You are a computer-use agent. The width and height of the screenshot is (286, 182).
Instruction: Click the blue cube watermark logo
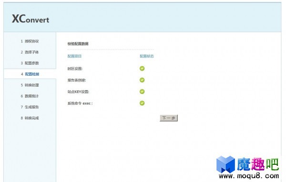click(x=225, y=164)
